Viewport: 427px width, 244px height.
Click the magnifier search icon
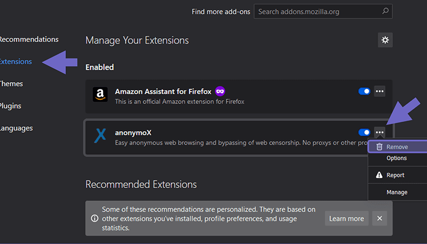click(385, 11)
